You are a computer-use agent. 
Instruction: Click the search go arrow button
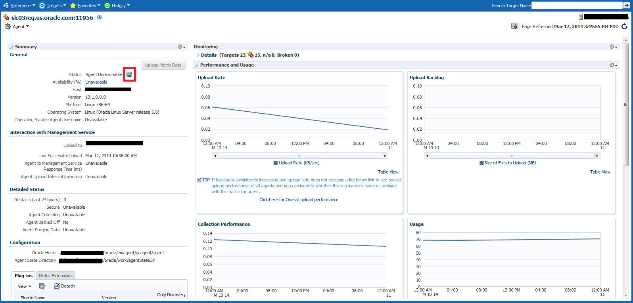tap(627, 6)
